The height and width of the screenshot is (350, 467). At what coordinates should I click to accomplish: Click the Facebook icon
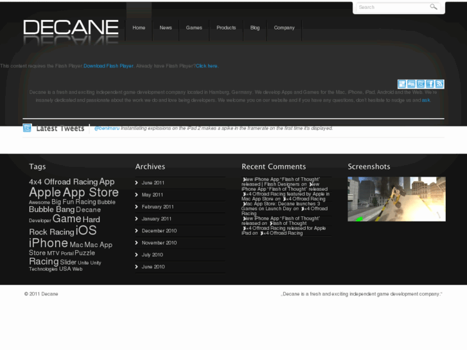[x=430, y=84]
